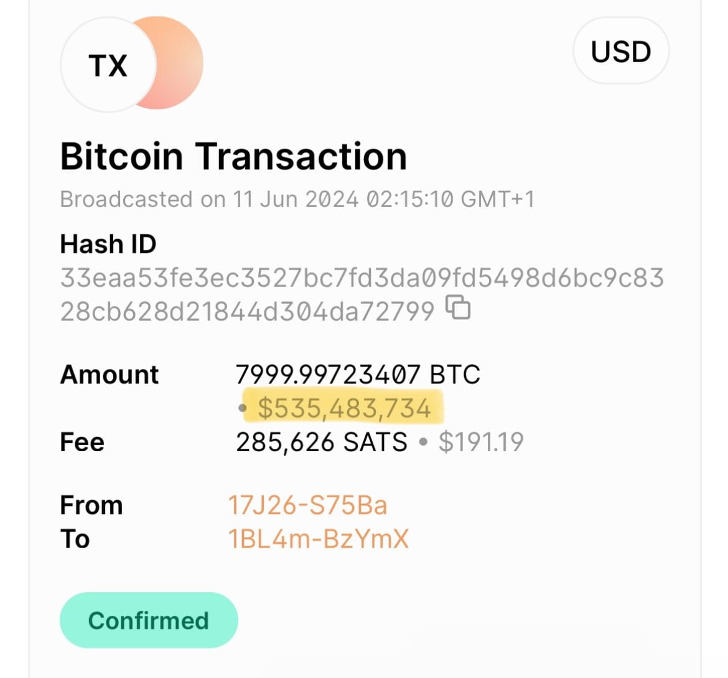Open recipient address 1BL4m-BzYmX

pyautogui.click(x=319, y=539)
